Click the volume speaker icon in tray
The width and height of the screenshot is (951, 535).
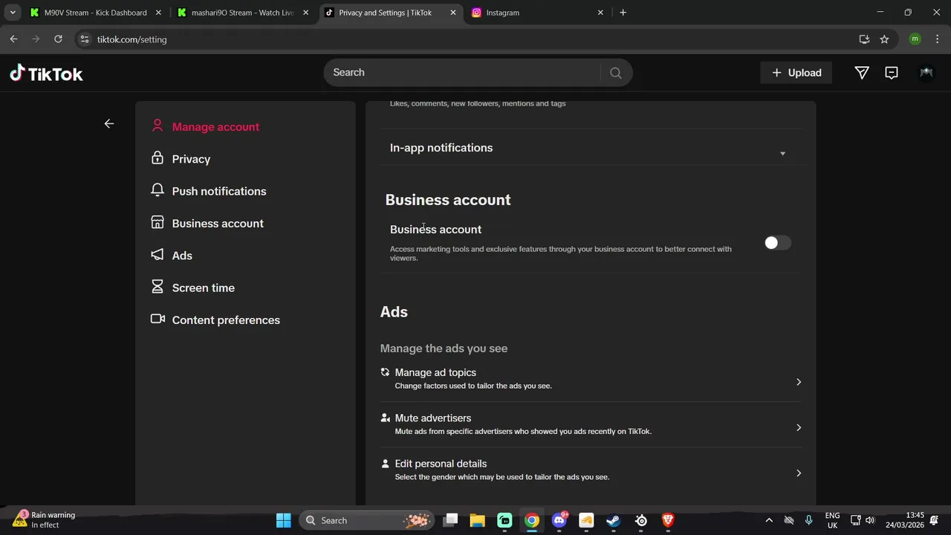coord(870,520)
